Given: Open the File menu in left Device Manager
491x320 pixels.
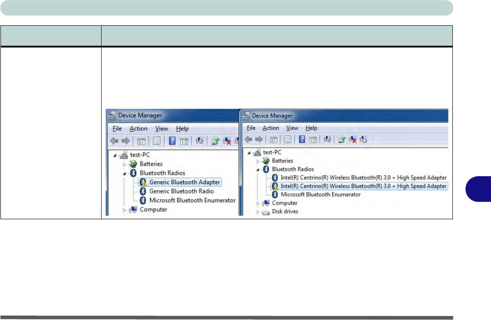Looking at the screenshot, I should click(x=117, y=129).
